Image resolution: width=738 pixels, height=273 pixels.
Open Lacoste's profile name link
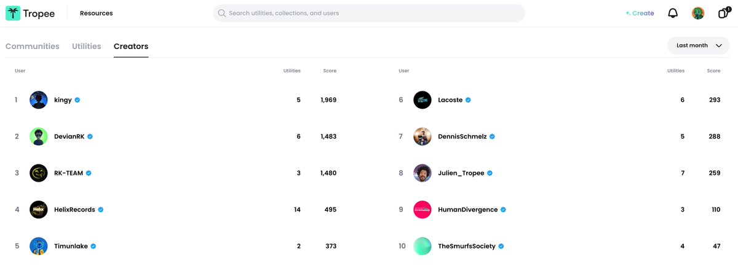click(x=450, y=100)
